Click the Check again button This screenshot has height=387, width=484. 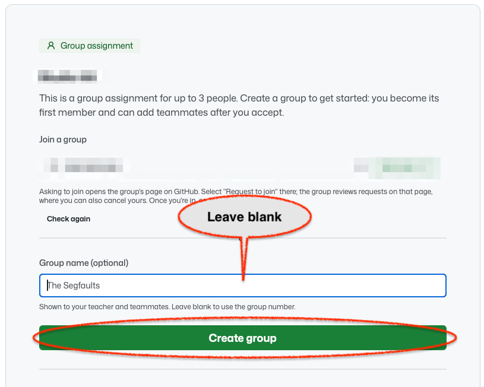pos(68,219)
